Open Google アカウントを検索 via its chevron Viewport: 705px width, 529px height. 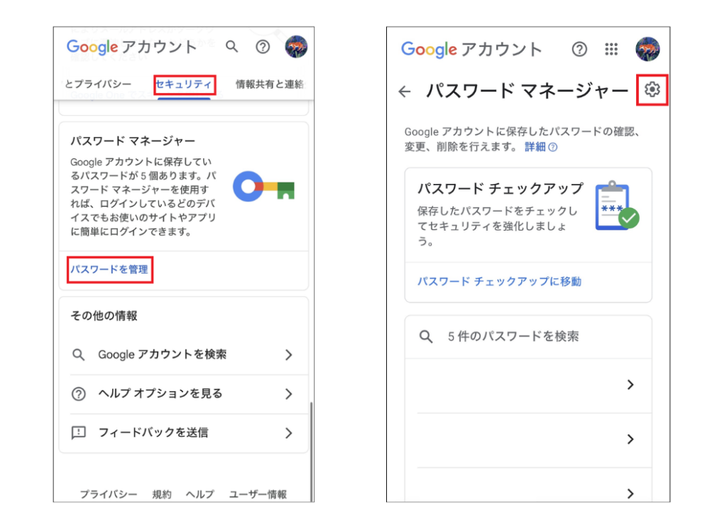click(x=289, y=354)
